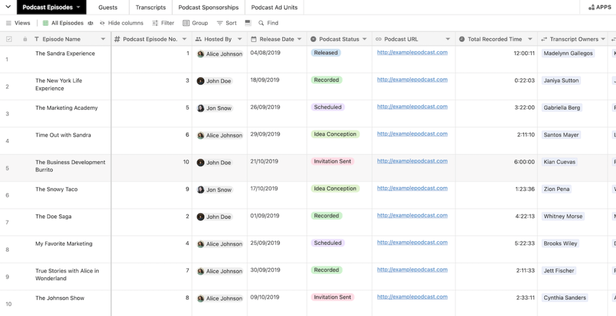Open the APPS panel
The width and height of the screenshot is (616, 316).
pos(599,7)
